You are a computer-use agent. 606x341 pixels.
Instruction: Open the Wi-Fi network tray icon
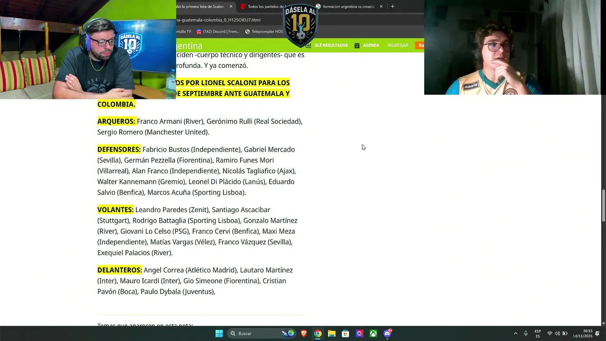550,333
